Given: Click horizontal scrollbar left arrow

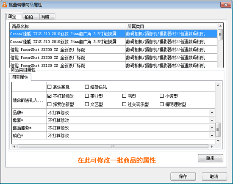Looking at the screenshot, I should click(14, 147).
